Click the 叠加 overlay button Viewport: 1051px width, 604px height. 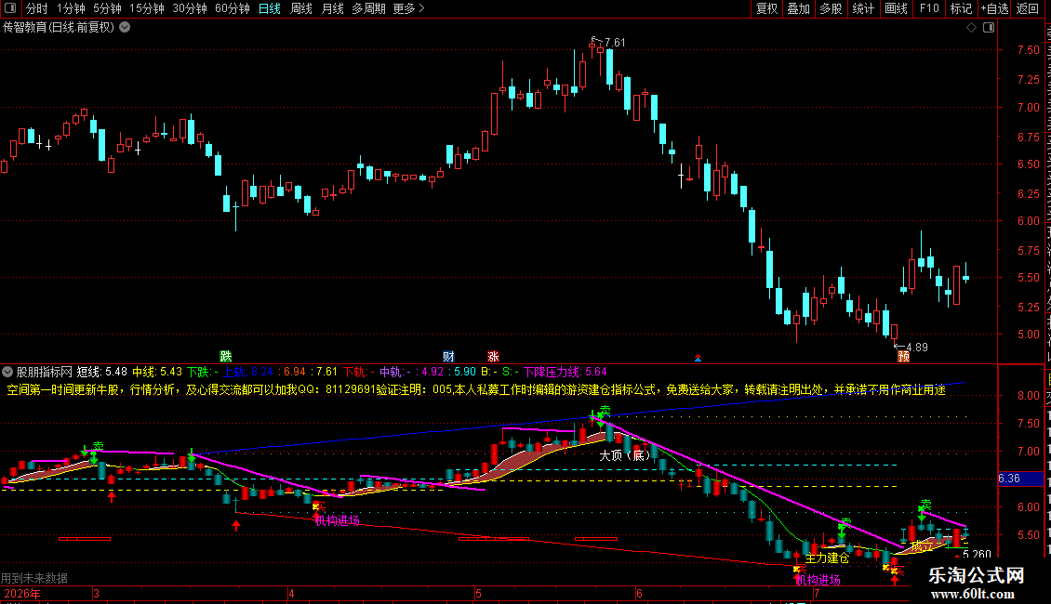pyautogui.click(x=798, y=8)
